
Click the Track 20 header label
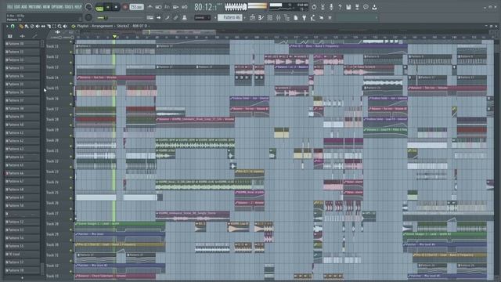[52, 140]
